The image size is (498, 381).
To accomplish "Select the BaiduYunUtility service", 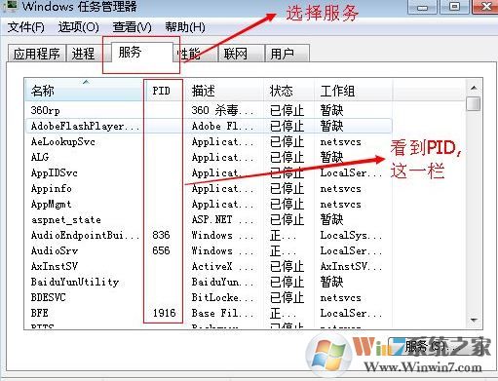I will coord(75,282).
